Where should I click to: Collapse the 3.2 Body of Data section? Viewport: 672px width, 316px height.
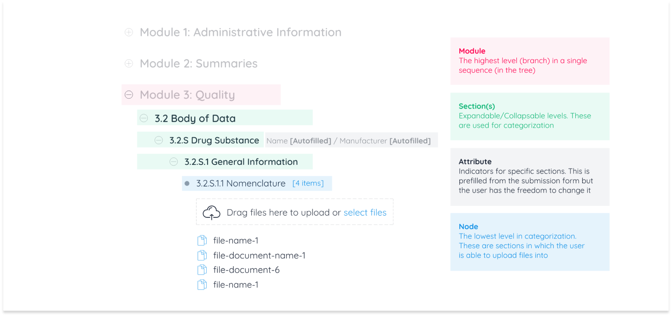pyautogui.click(x=144, y=118)
